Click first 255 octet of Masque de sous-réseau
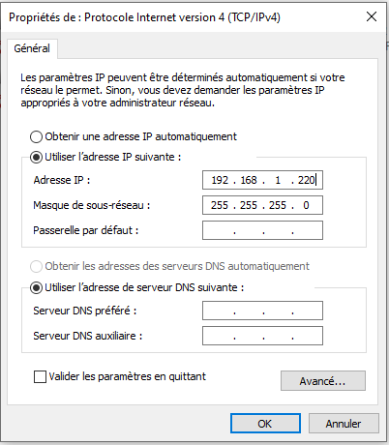 pos(220,205)
